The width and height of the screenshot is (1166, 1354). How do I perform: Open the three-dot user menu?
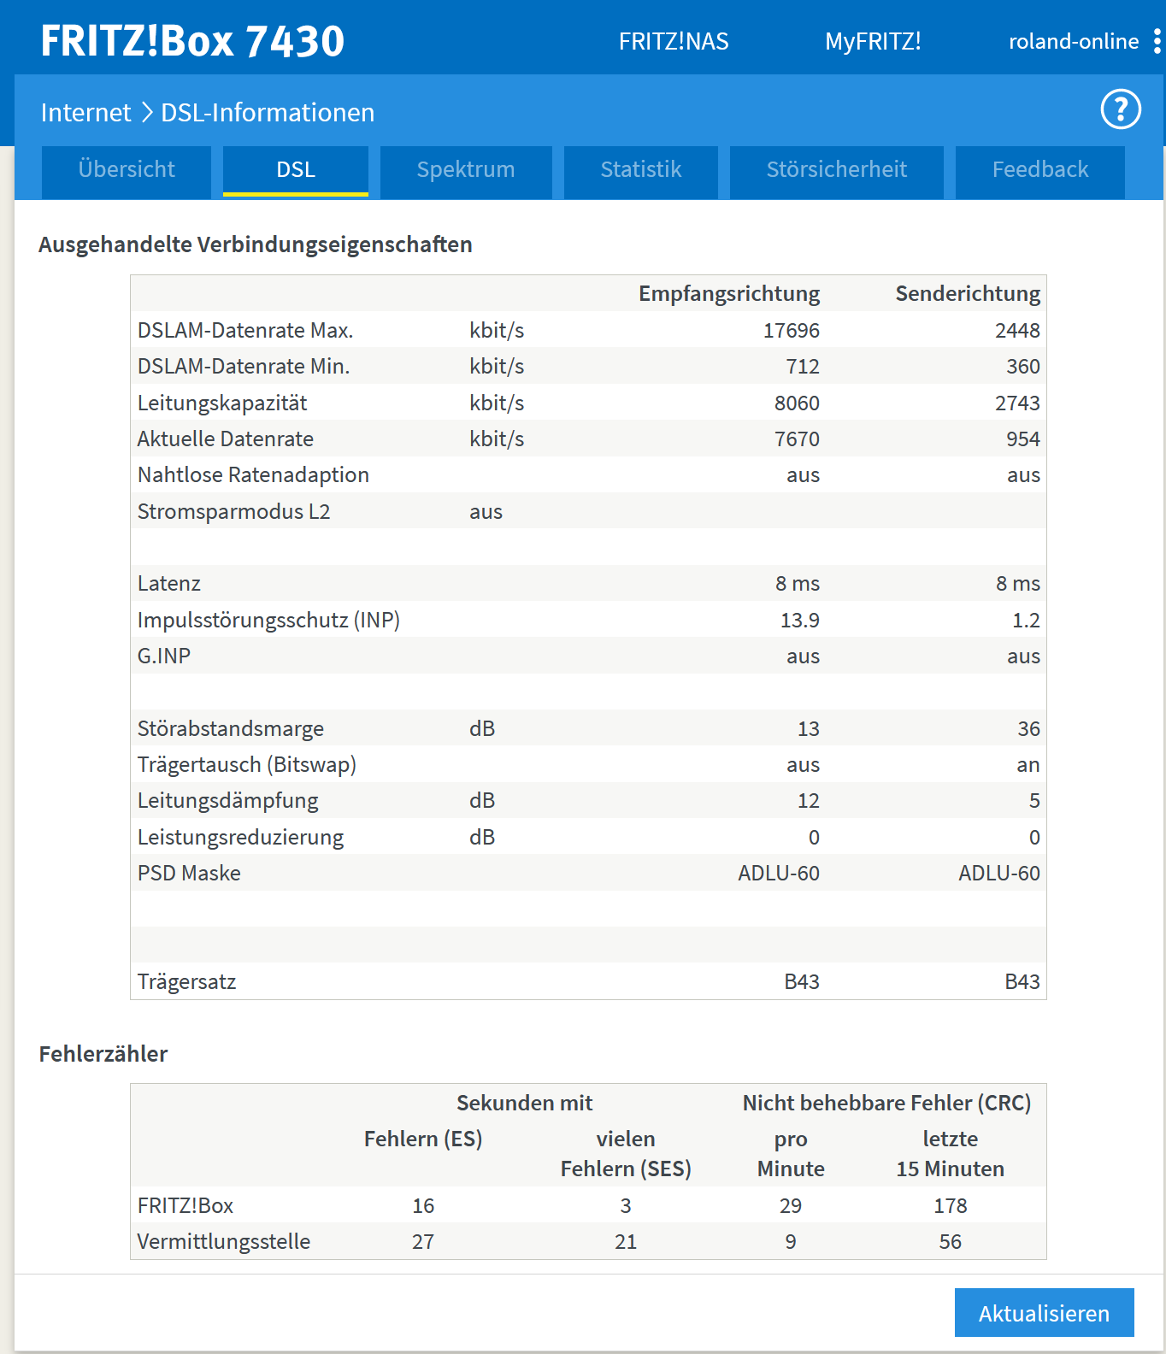(1157, 41)
